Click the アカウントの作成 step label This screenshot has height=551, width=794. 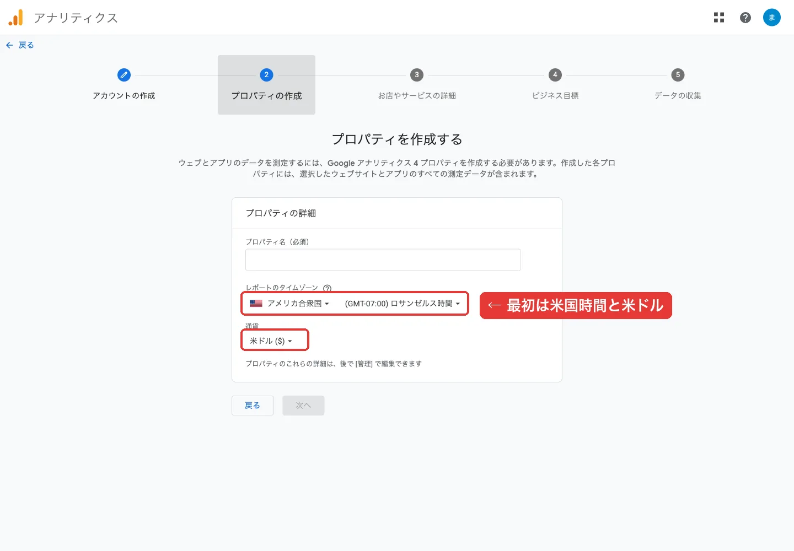pyautogui.click(x=124, y=96)
